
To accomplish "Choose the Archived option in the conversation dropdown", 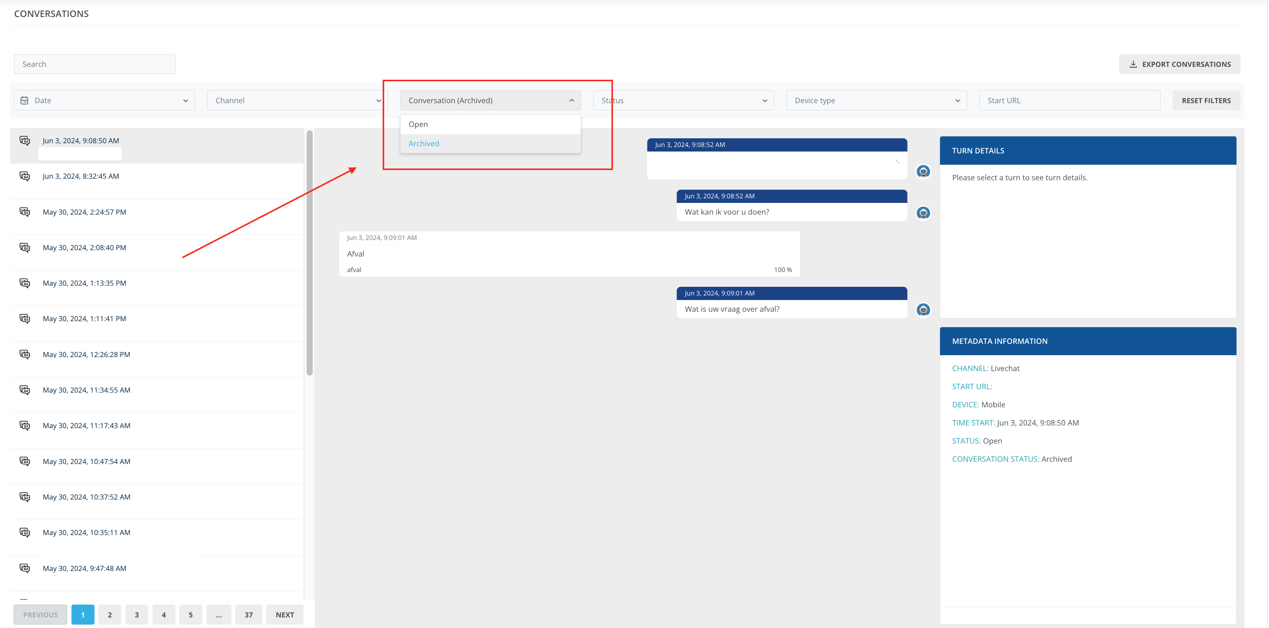I will point(491,144).
